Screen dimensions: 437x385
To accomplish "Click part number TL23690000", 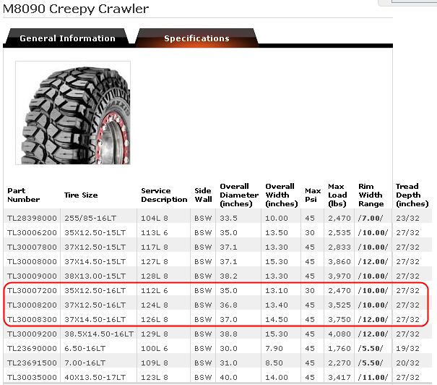I will coord(31,349).
